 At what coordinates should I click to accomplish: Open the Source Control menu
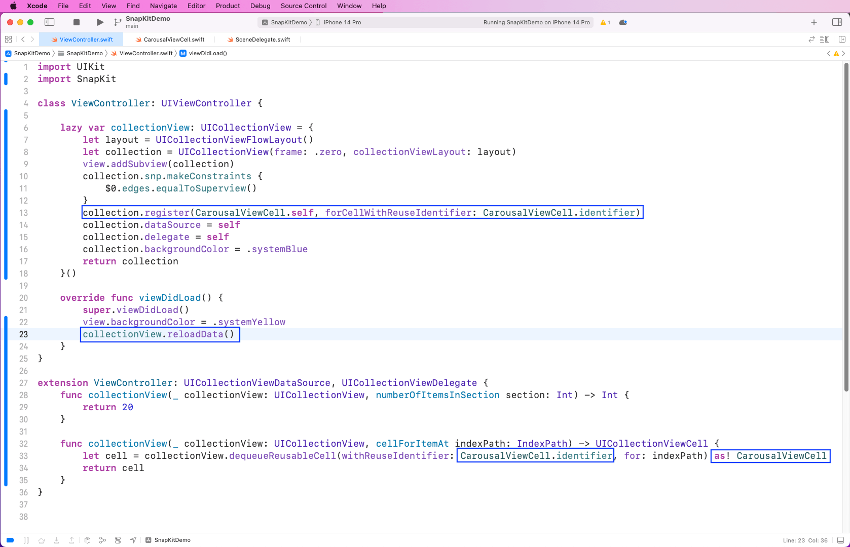(303, 6)
